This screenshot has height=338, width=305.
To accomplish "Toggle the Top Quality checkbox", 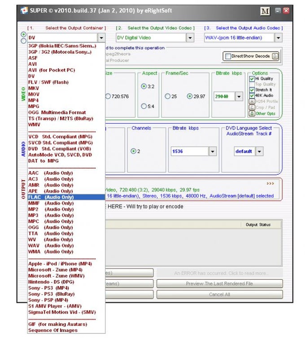I will [252, 84].
